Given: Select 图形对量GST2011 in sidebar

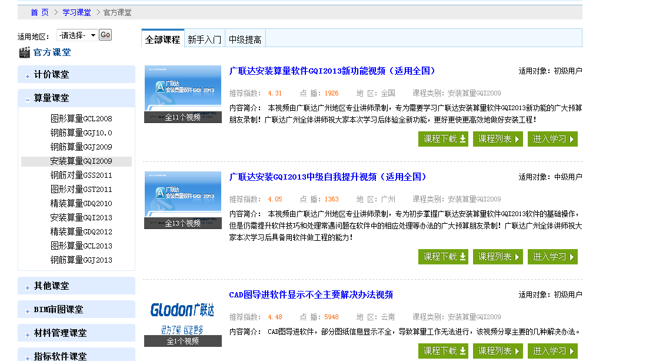Looking at the screenshot, I should 81,189.
